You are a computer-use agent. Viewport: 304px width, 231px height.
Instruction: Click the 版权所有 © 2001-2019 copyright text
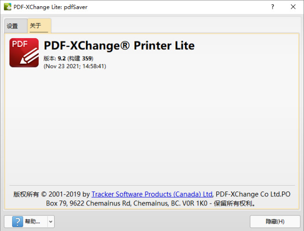[x=51, y=194]
